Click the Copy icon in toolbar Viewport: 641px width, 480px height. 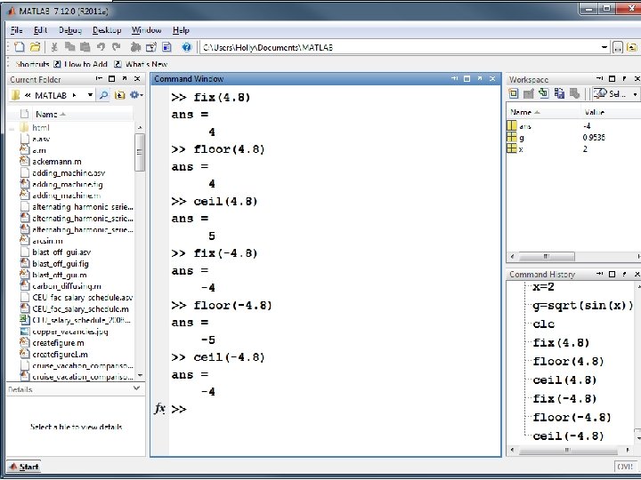pos(70,47)
